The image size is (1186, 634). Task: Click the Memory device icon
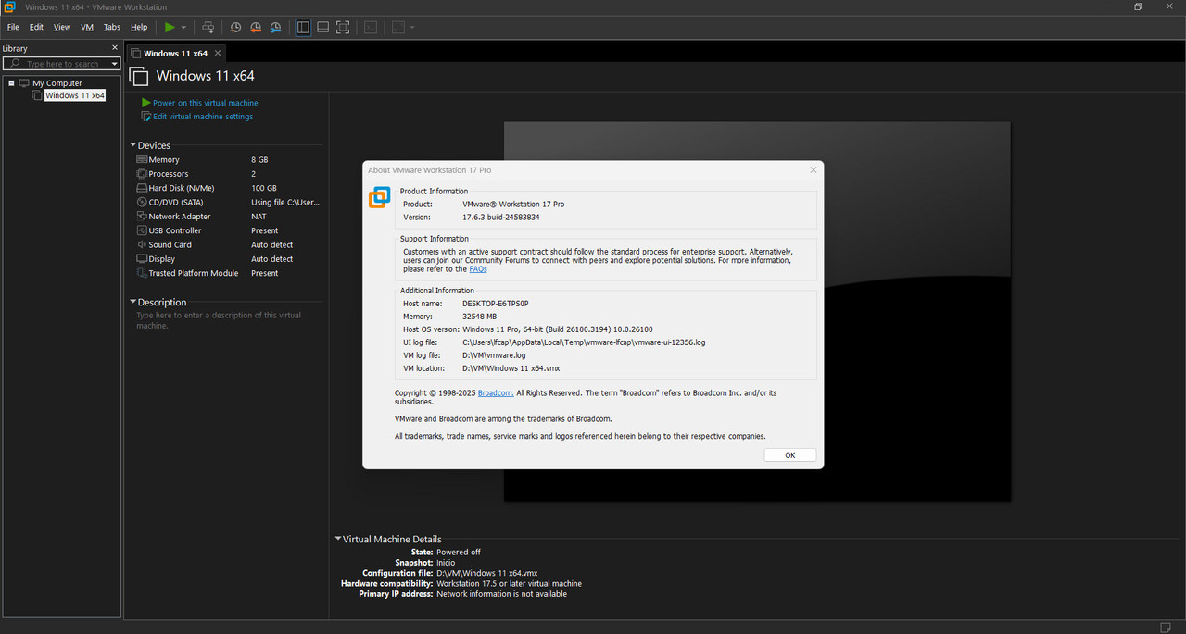coord(142,160)
